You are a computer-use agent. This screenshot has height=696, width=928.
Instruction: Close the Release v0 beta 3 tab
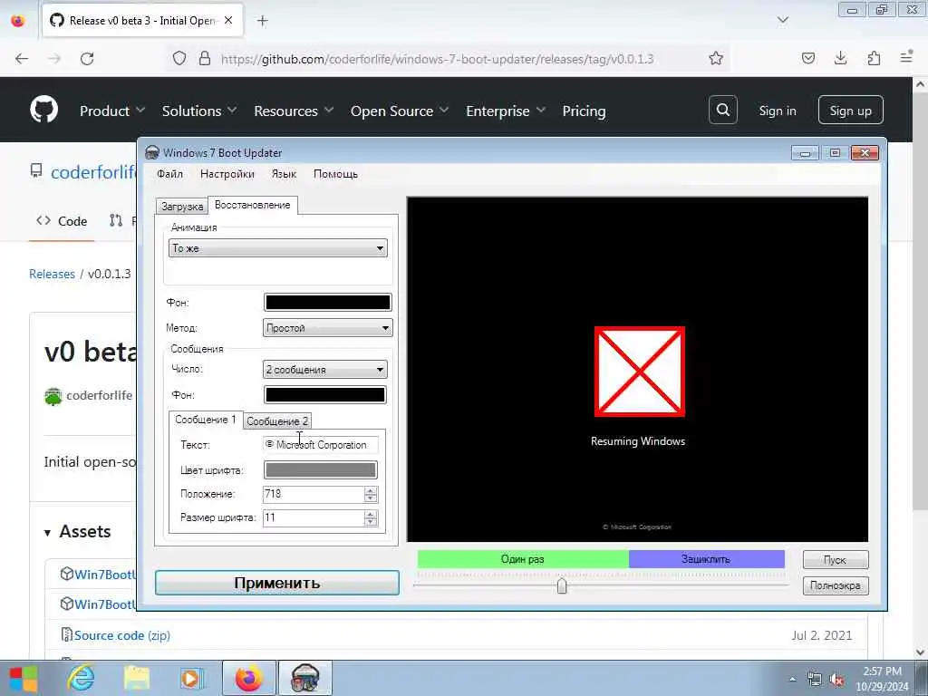[228, 20]
